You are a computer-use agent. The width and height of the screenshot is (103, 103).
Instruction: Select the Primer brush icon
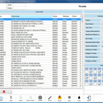point(50,98)
